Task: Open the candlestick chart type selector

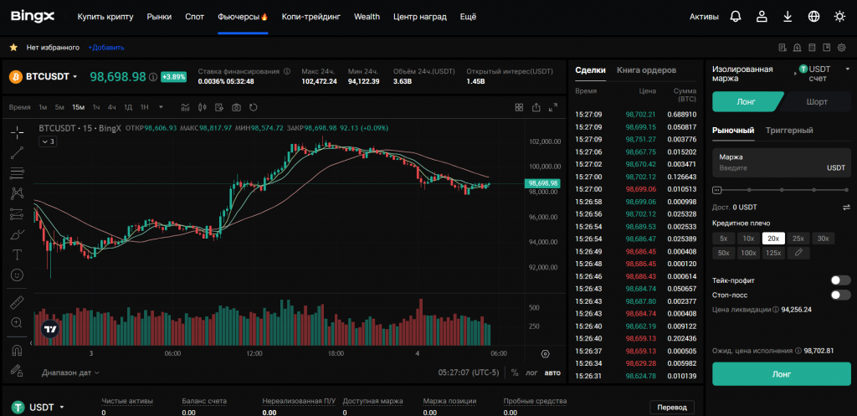Action: point(203,107)
